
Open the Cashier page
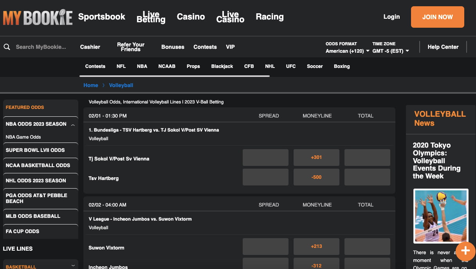point(90,47)
